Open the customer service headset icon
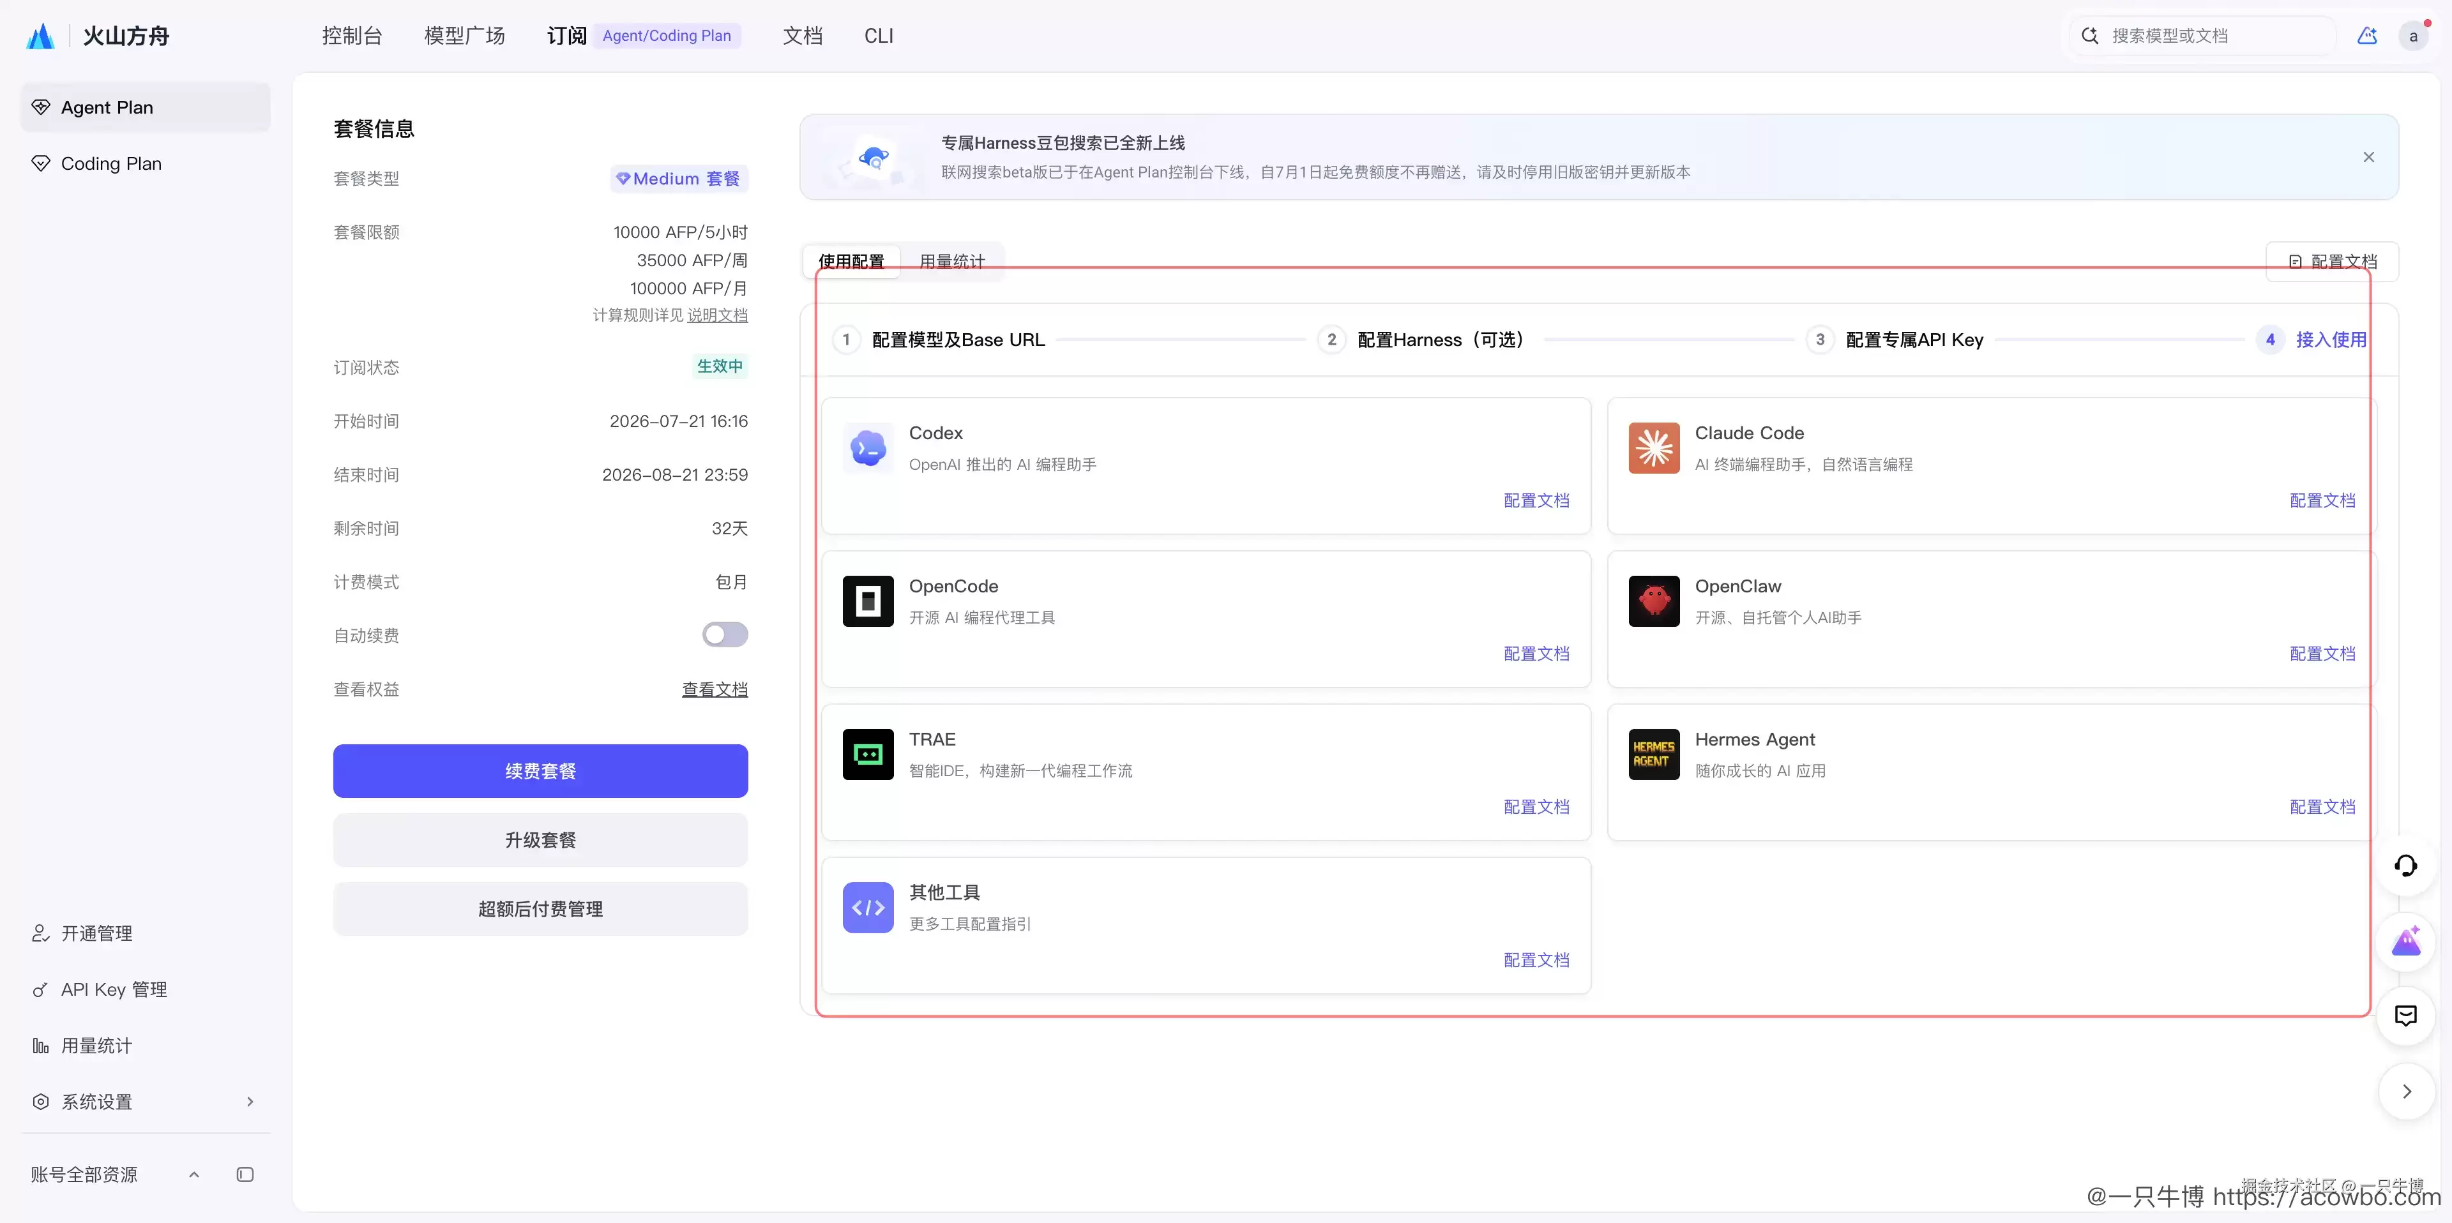The height and width of the screenshot is (1223, 2452). coord(2405,866)
